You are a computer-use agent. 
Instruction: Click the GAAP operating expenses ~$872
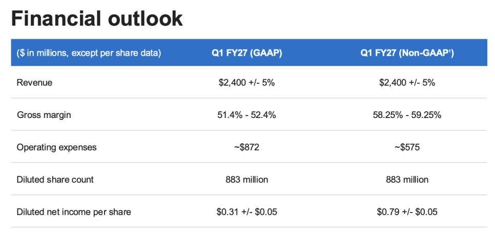tap(247, 147)
